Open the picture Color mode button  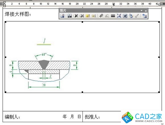(x=70, y=16)
